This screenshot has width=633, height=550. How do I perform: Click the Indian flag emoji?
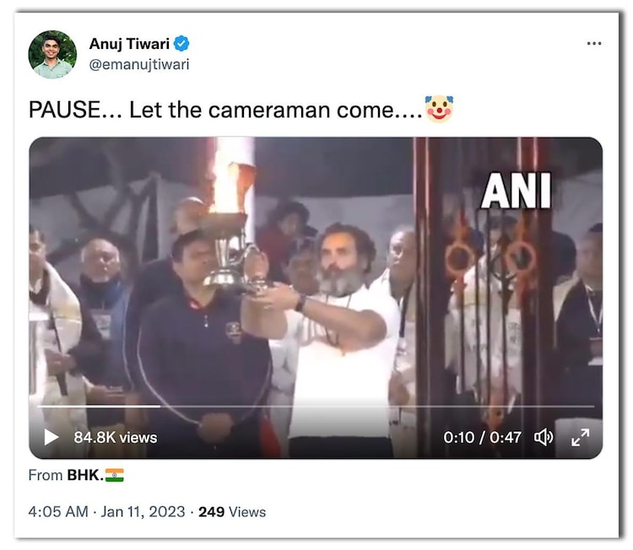tap(115, 475)
